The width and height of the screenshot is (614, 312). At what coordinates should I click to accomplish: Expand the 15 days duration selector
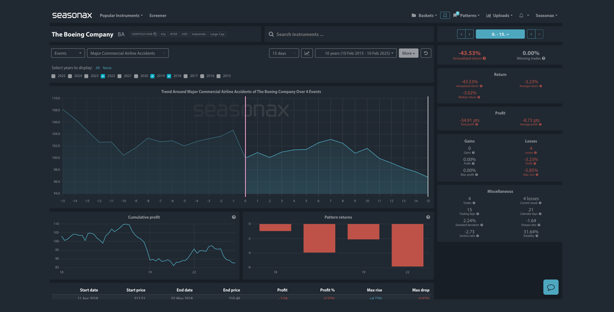284,53
